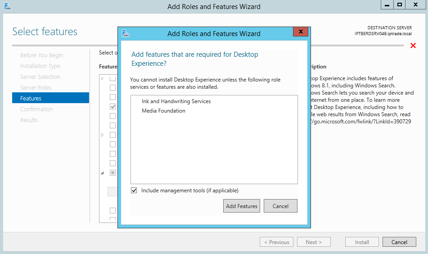The image size is (428, 254).
Task: Open the Installation Type step
Action: [40, 66]
